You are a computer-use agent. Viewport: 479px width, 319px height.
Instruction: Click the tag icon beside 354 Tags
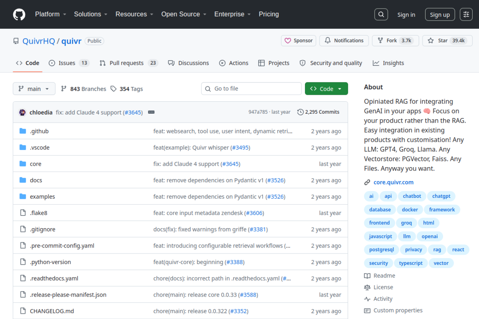point(113,89)
